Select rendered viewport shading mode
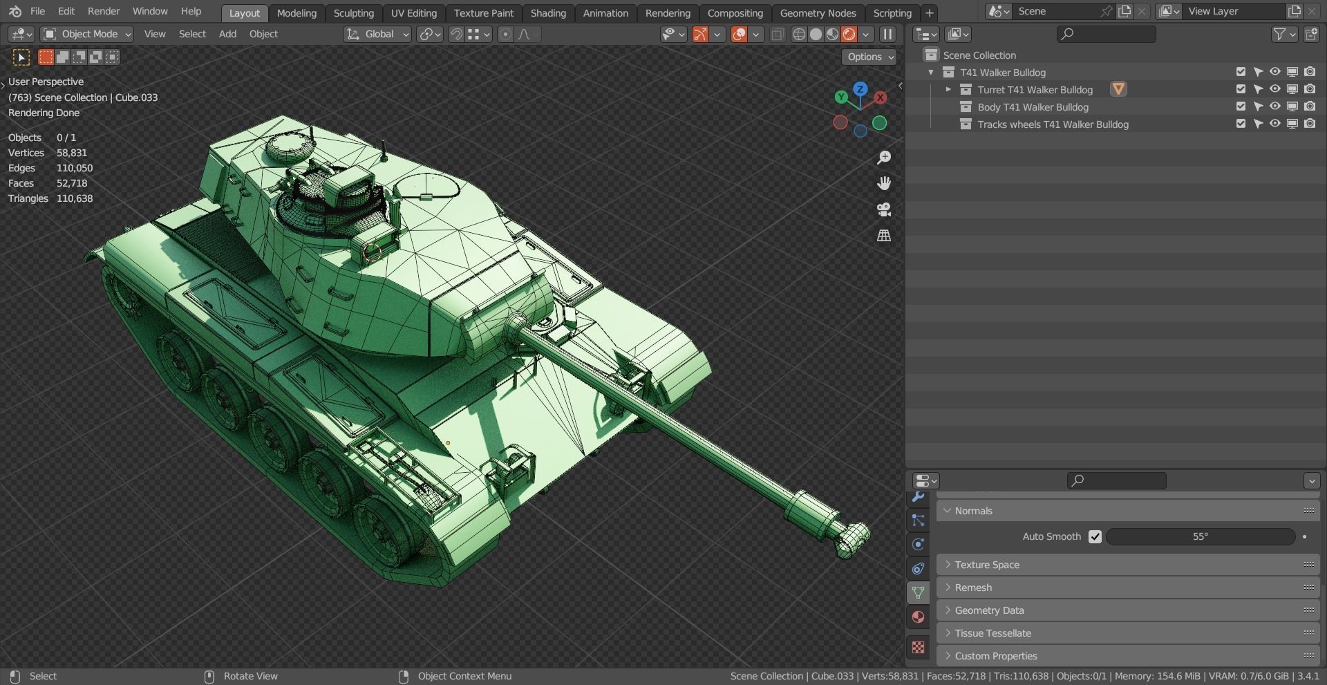The width and height of the screenshot is (1327, 685). click(x=849, y=35)
